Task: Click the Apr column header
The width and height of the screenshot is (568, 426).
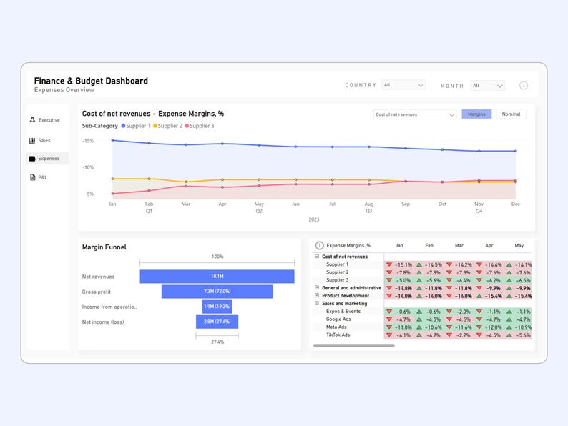Action: click(x=489, y=245)
